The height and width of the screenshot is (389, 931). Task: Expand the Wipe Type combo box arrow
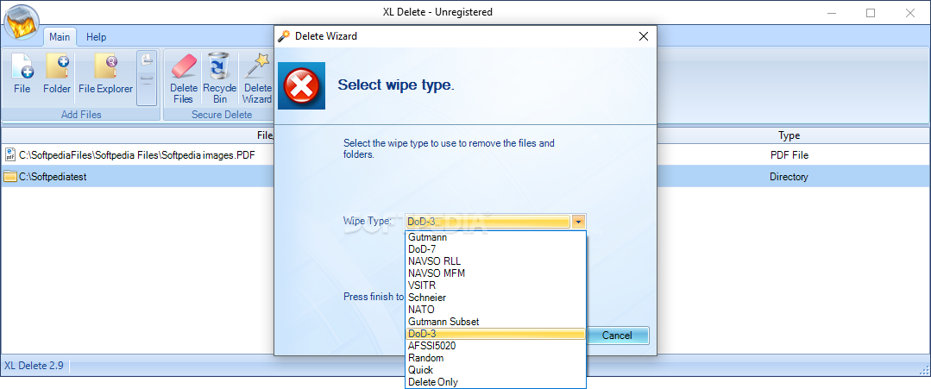(579, 222)
